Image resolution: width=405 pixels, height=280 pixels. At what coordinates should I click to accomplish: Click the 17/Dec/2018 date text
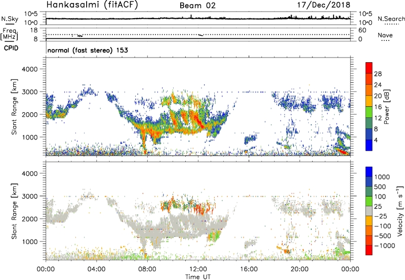click(x=323, y=5)
